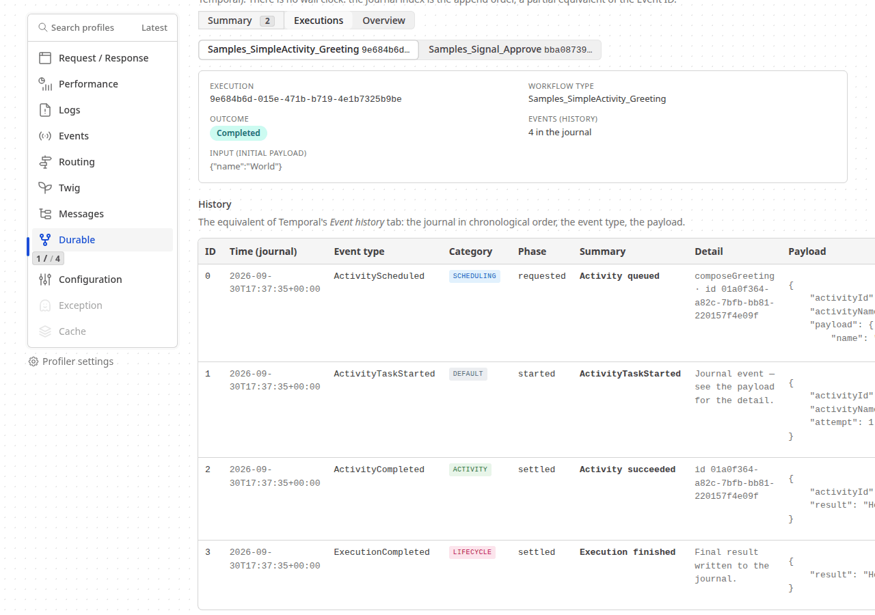Click the Routing signpost icon
Screen dimensions: 875x615
[x=45, y=162]
